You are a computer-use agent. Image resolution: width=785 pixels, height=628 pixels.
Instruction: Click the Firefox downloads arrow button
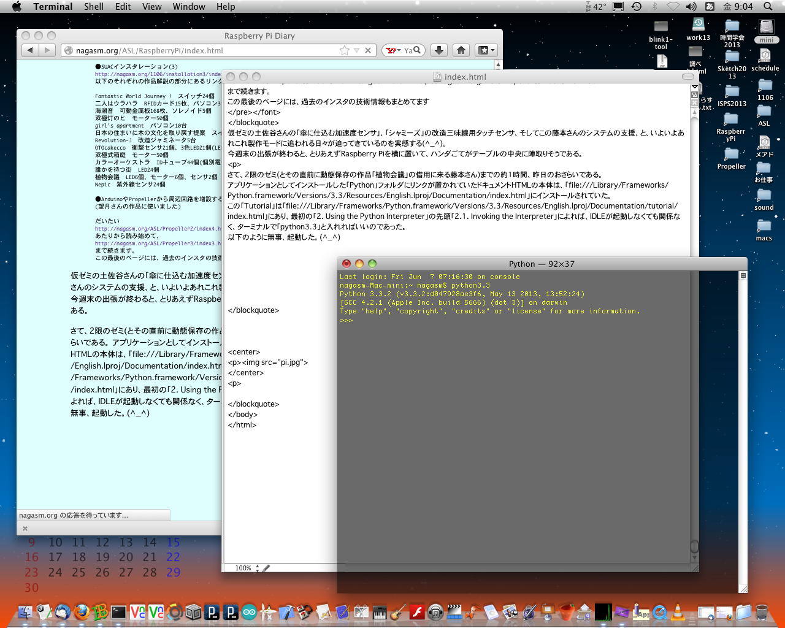[x=438, y=50]
